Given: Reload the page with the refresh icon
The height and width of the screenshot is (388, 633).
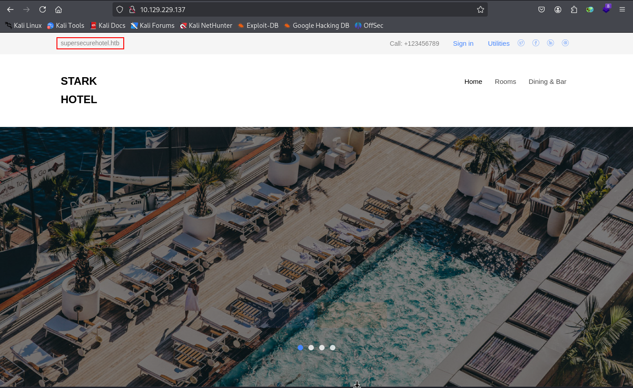Looking at the screenshot, I should pyautogui.click(x=43, y=9).
